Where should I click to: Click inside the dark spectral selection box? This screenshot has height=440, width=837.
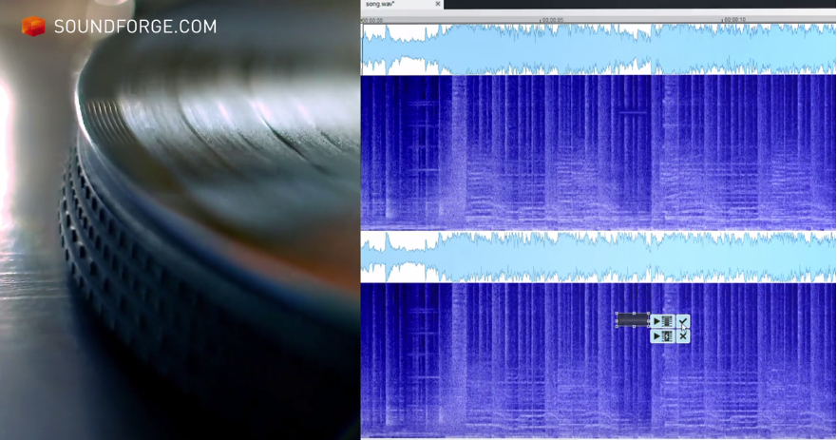point(633,320)
